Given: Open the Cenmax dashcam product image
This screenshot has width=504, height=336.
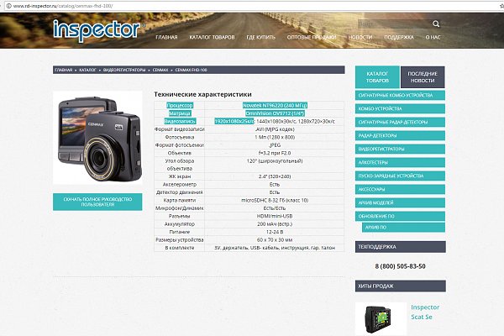Looking at the screenshot, I should tap(97, 139).
